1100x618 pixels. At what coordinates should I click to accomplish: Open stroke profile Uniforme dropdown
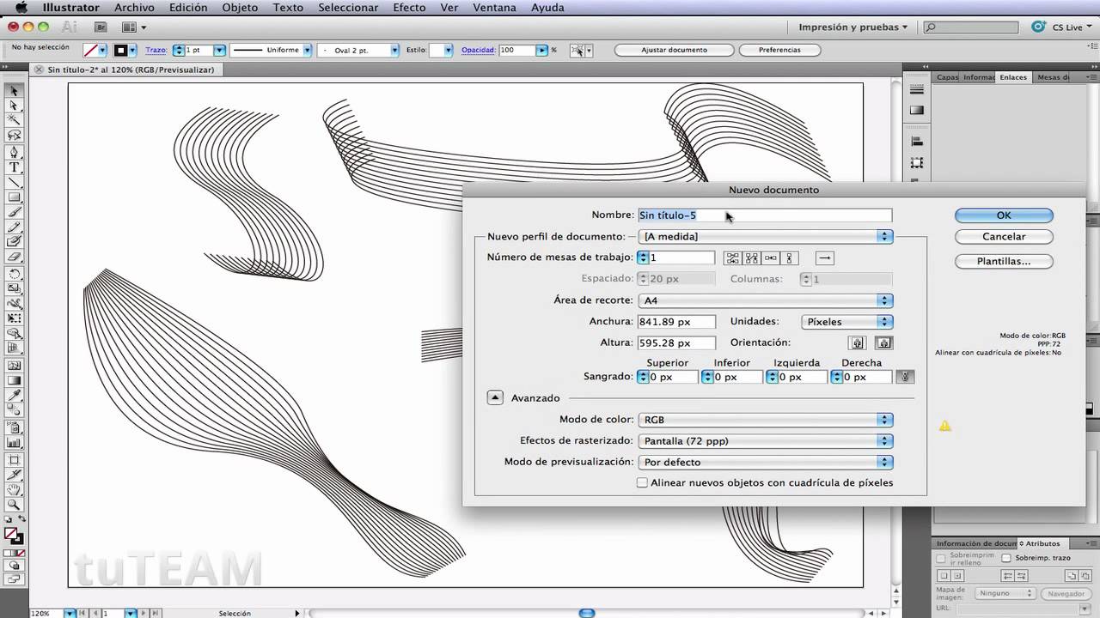(270, 50)
